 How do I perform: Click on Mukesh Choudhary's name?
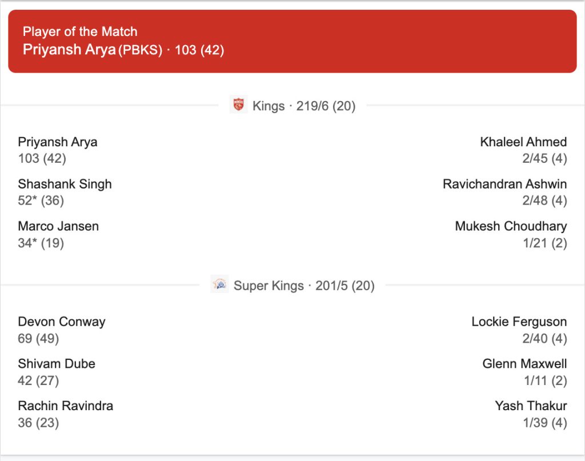point(511,226)
